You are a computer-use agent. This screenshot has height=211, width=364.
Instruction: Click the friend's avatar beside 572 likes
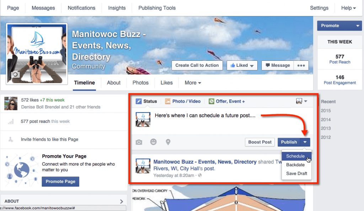pos(11,103)
